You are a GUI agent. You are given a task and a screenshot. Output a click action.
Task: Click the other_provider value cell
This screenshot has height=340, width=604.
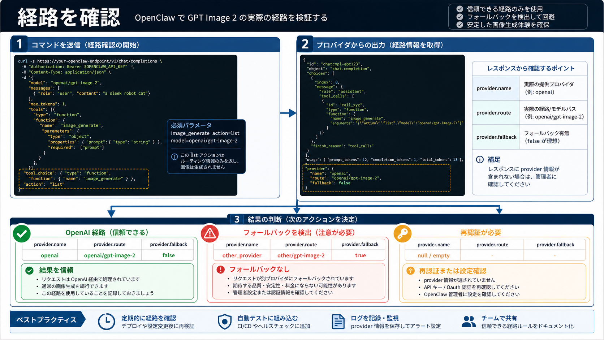pyautogui.click(x=242, y=255)
